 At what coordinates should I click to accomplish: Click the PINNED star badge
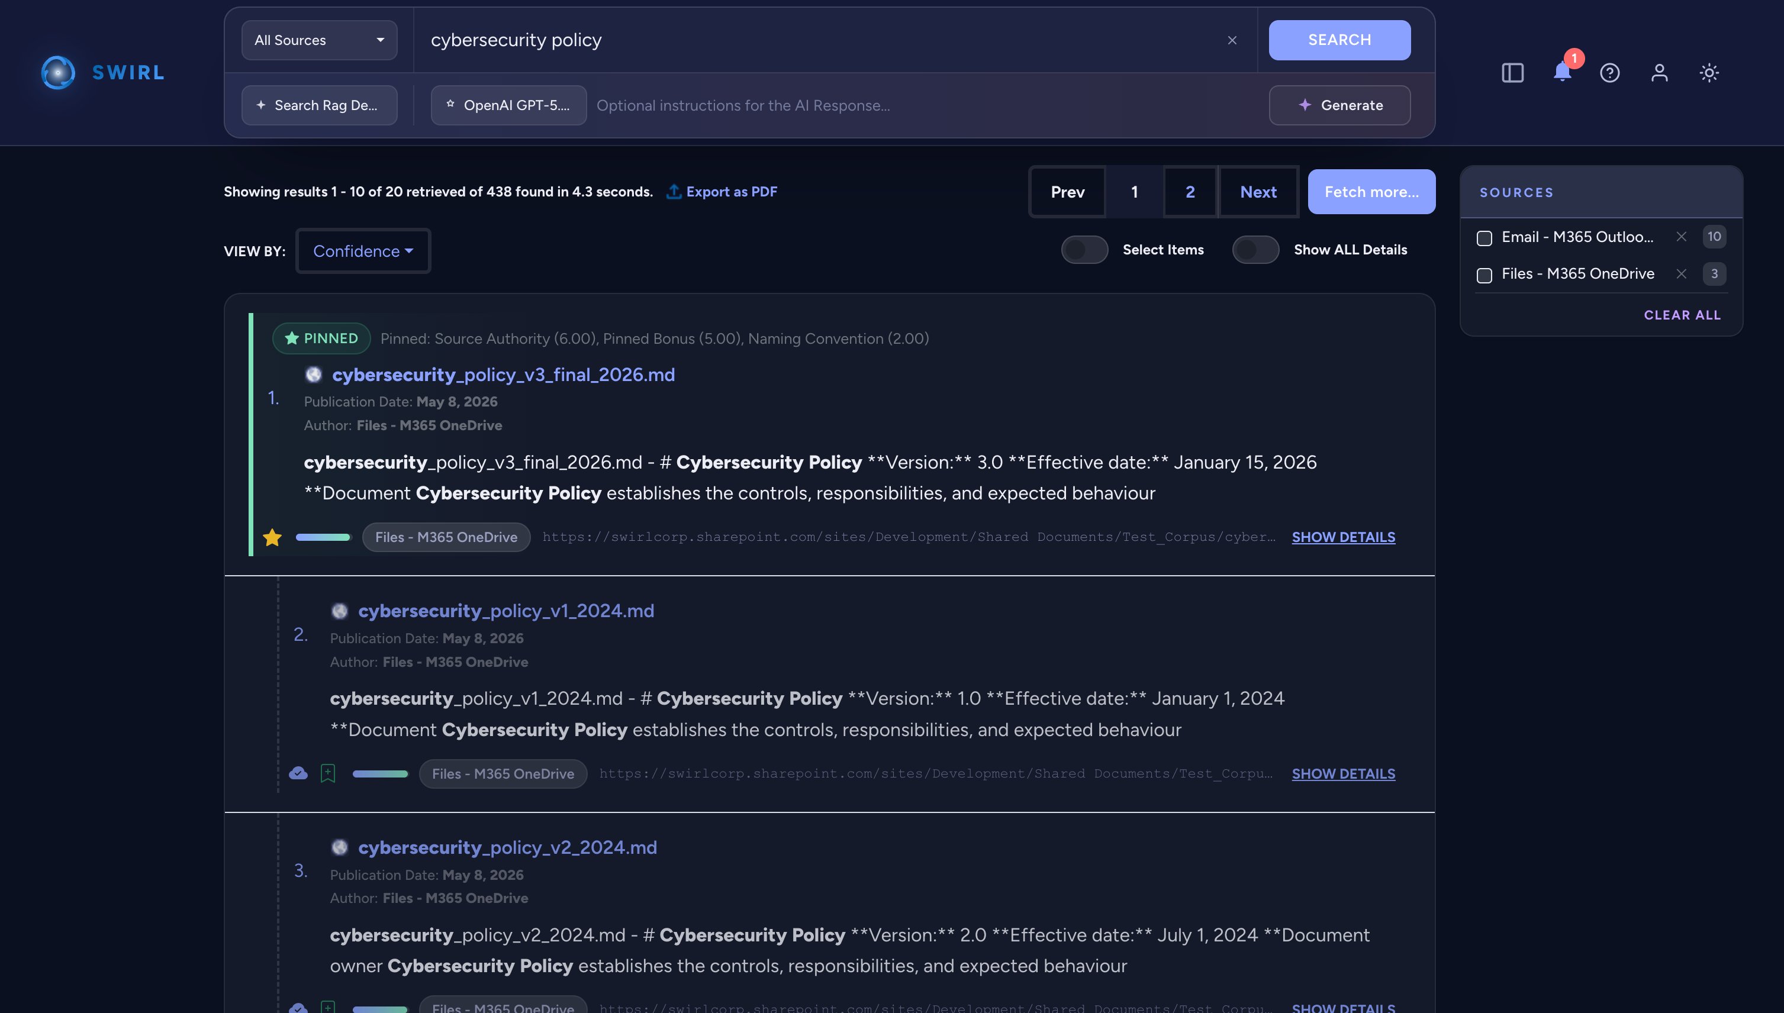(321, 338)
